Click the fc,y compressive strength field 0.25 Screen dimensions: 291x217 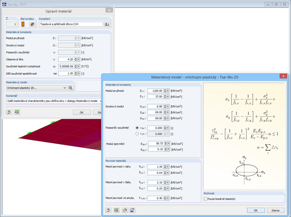[x=155, y=188]
